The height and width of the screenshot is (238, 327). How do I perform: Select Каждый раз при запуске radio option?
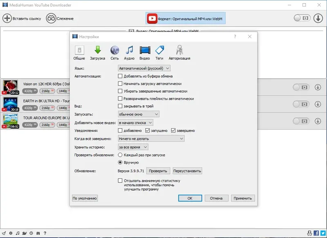click(x=120, y=155)
